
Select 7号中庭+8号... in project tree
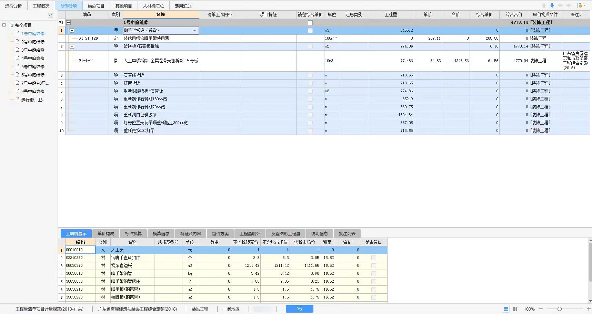pyautogui.click(x=35, y=83)
